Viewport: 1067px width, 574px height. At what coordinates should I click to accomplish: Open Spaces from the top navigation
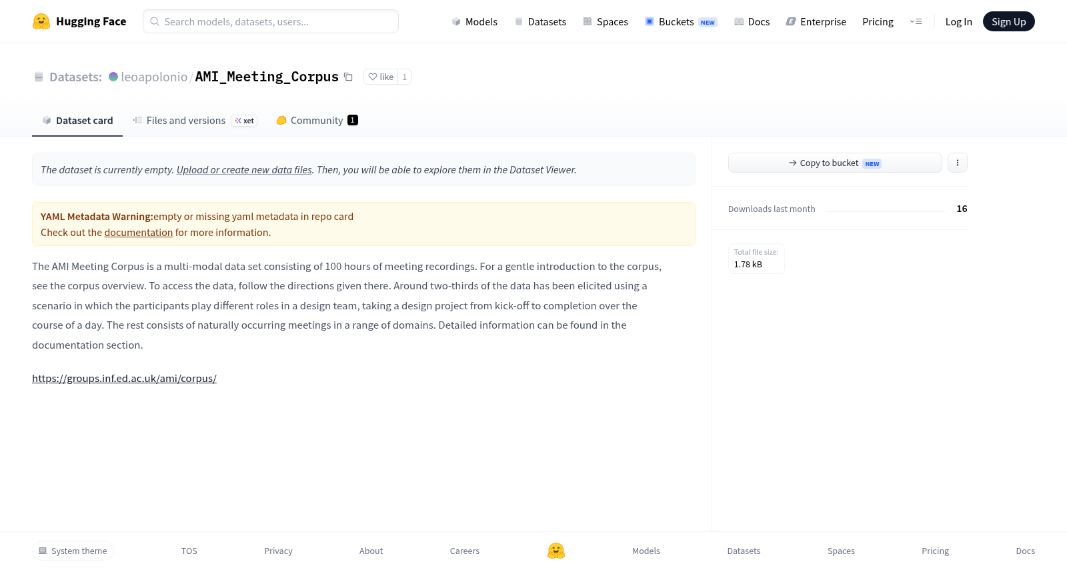click(606, 21)
